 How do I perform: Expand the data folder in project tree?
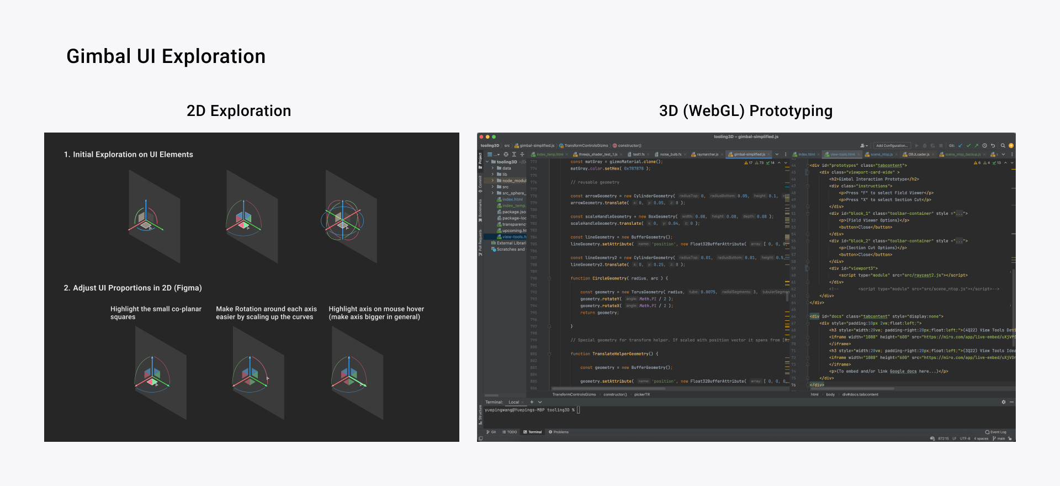(492, 168)
